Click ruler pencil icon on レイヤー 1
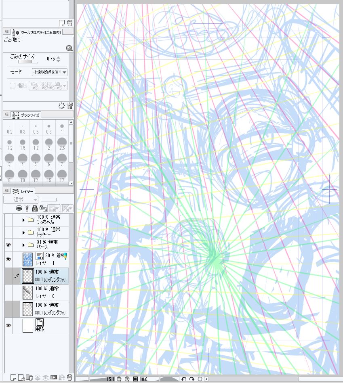Viewport: 343px width, 383px height. [65, 256]
